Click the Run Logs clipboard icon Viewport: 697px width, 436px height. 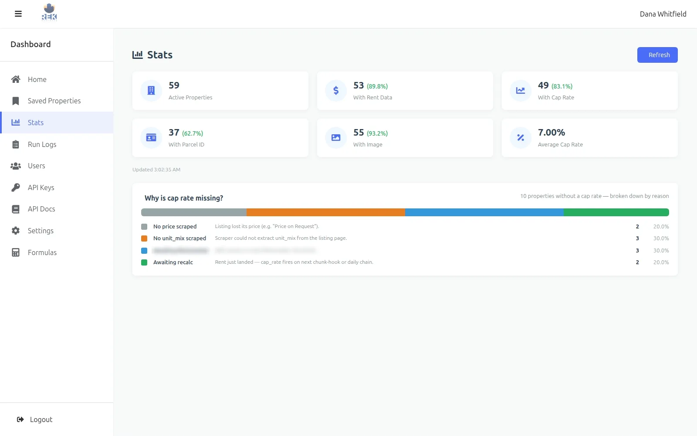(x=16, y=144)
